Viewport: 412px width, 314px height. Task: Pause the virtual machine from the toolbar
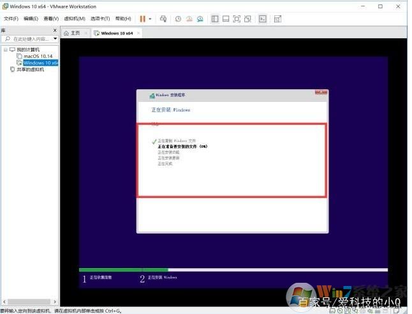(x=142, y=19)
